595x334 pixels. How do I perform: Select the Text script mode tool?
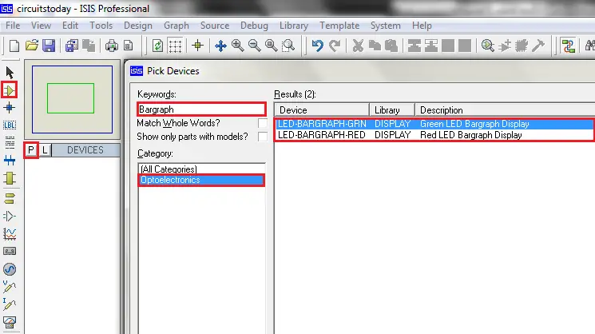[x=10, y=143]
